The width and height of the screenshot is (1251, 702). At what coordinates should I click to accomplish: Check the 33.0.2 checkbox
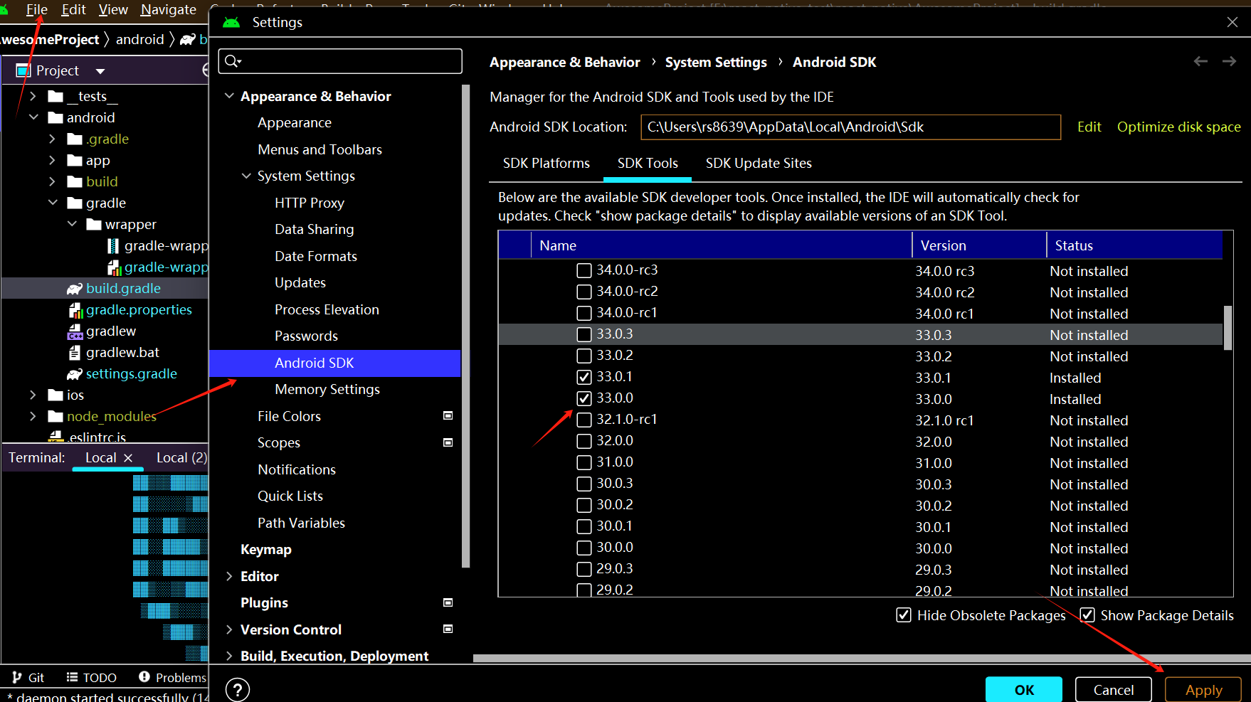point(584,356)
